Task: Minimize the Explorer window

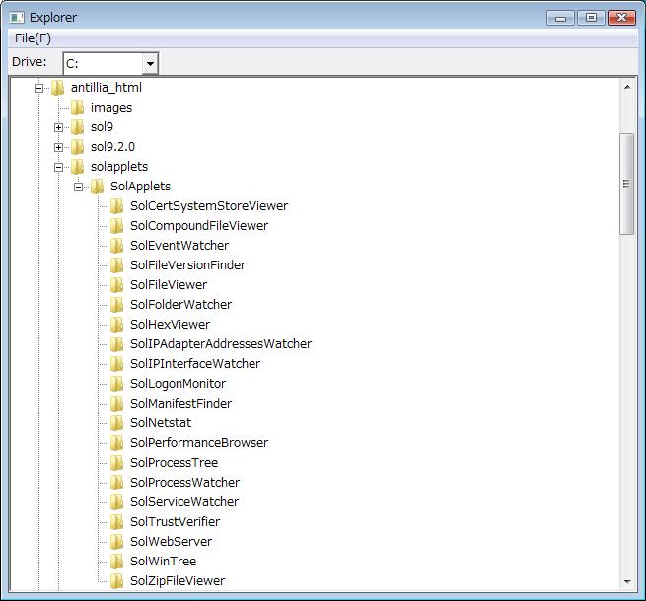Action: click(560, 18)
